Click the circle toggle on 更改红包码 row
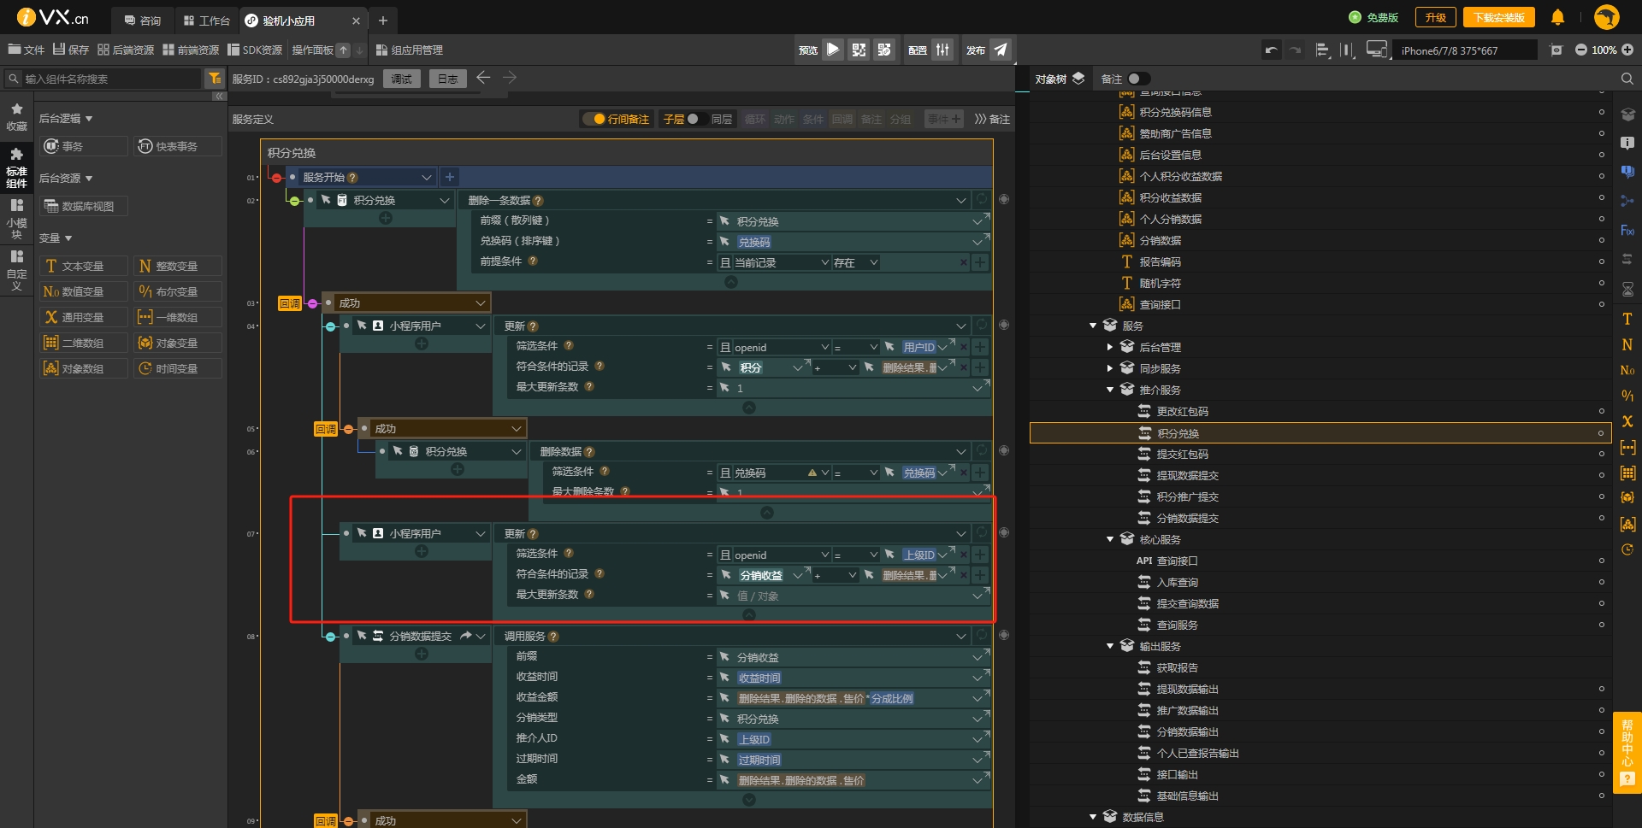1642x828 pixels. click(1601, 411)
